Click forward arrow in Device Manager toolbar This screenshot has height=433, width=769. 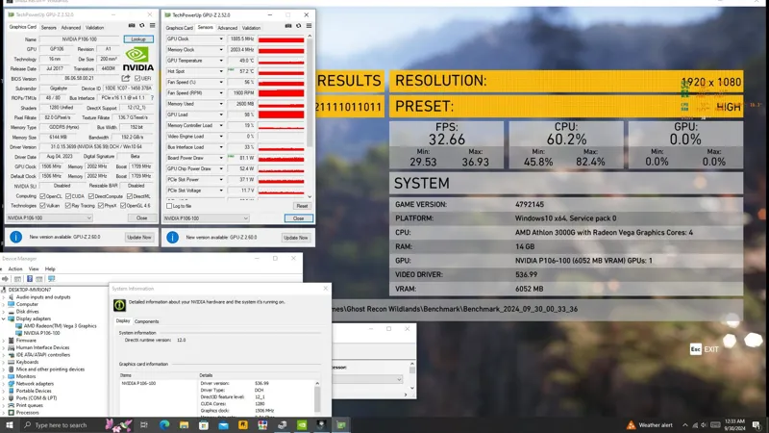click(6, 279)
